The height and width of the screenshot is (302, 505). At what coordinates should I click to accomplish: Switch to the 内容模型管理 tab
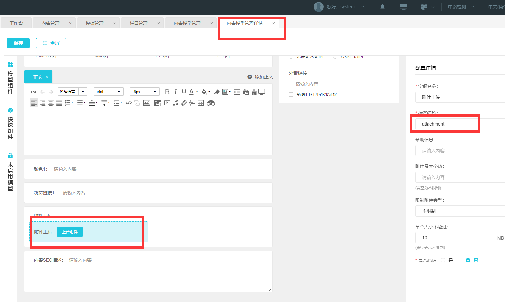point(187,23)
